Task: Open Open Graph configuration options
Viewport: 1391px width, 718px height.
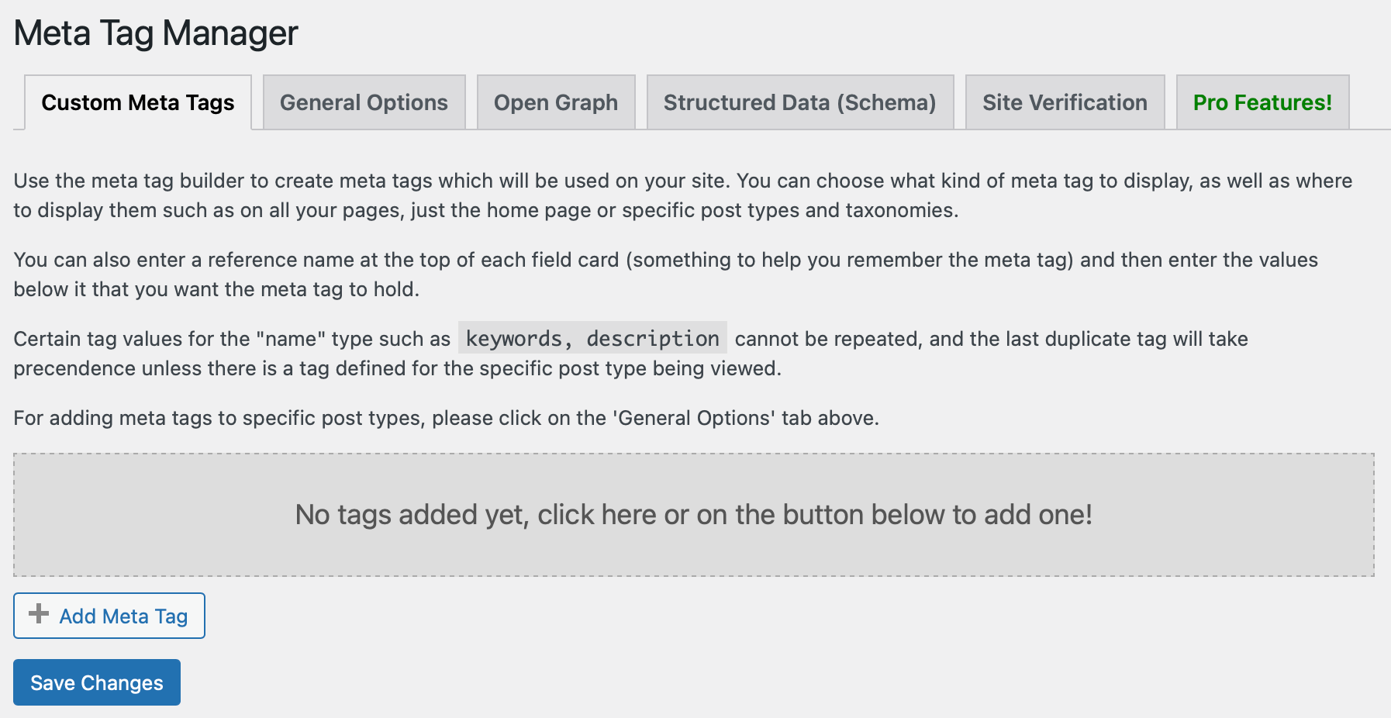Action: 556,102
